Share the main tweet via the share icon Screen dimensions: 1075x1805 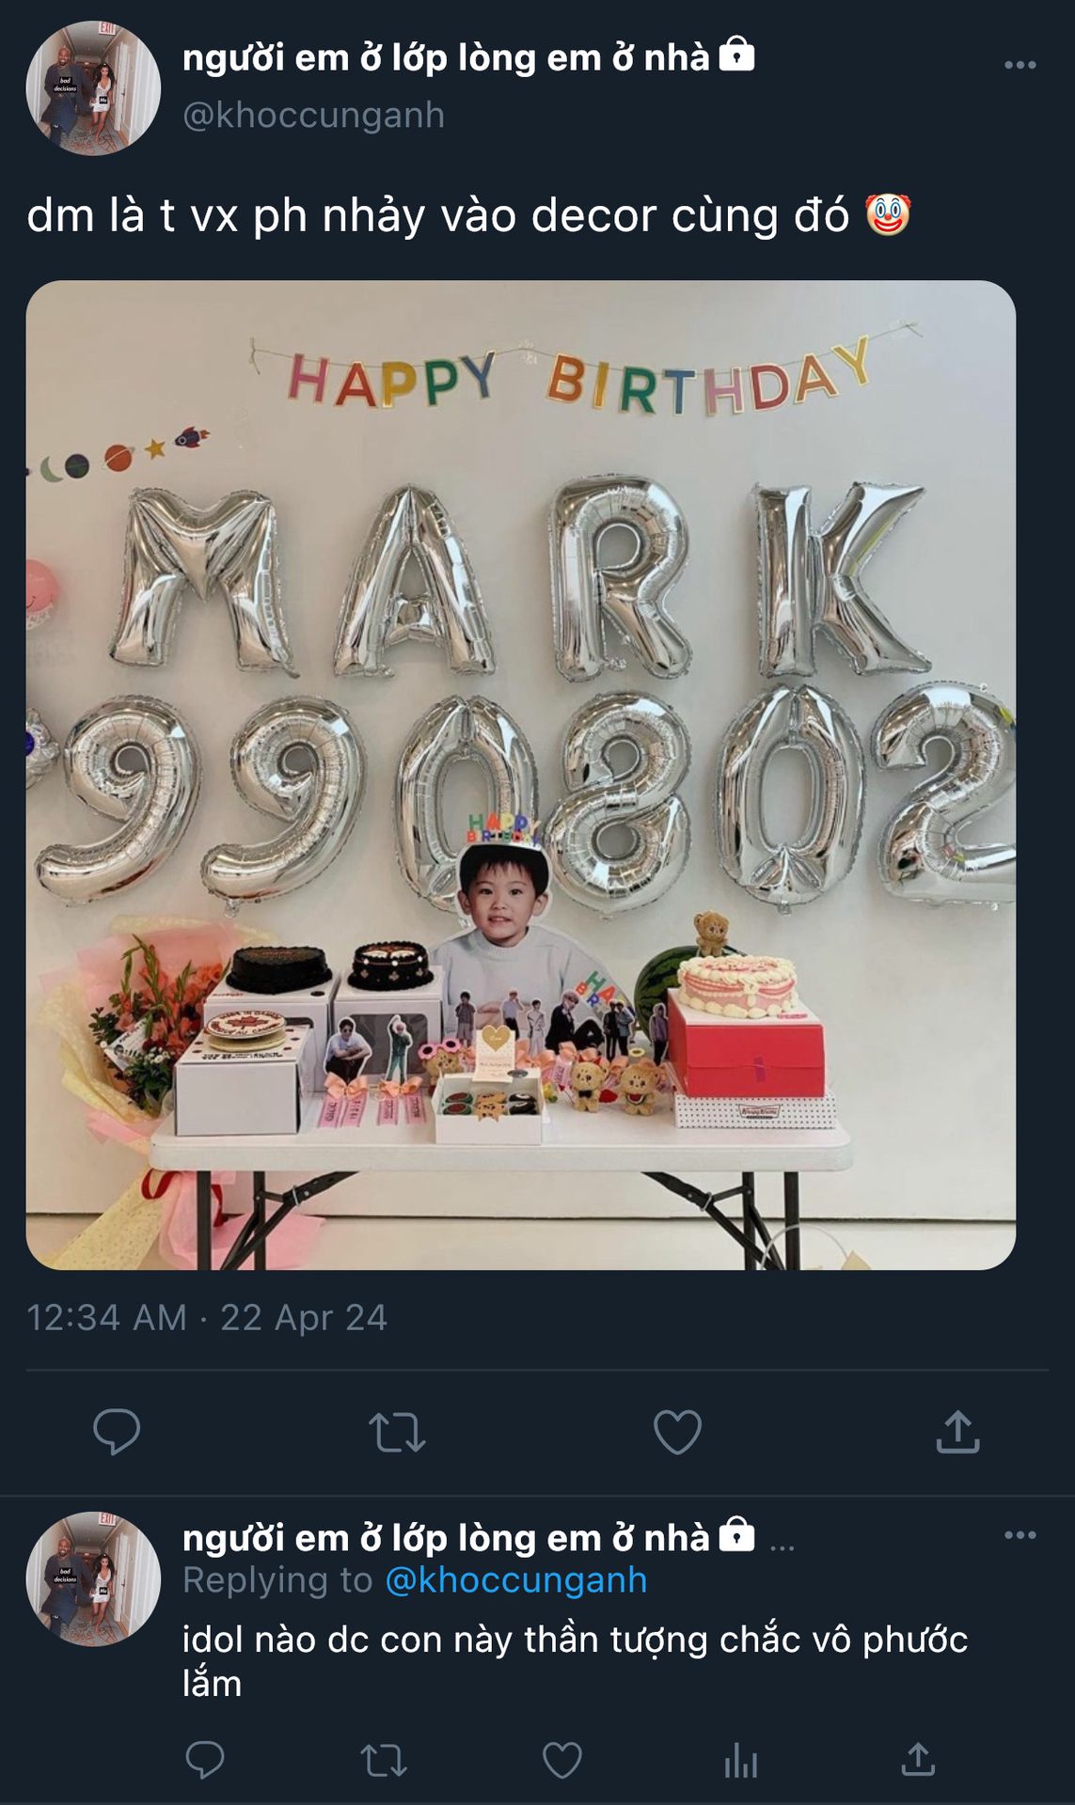coord(957,1432)
